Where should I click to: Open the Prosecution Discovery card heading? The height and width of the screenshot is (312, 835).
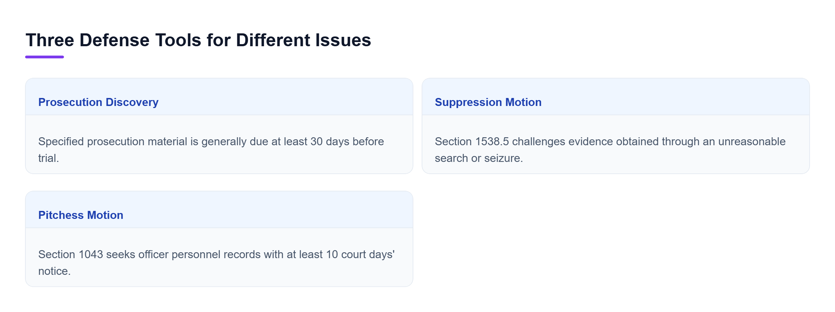pyautogui.click(x=98, y=102)
